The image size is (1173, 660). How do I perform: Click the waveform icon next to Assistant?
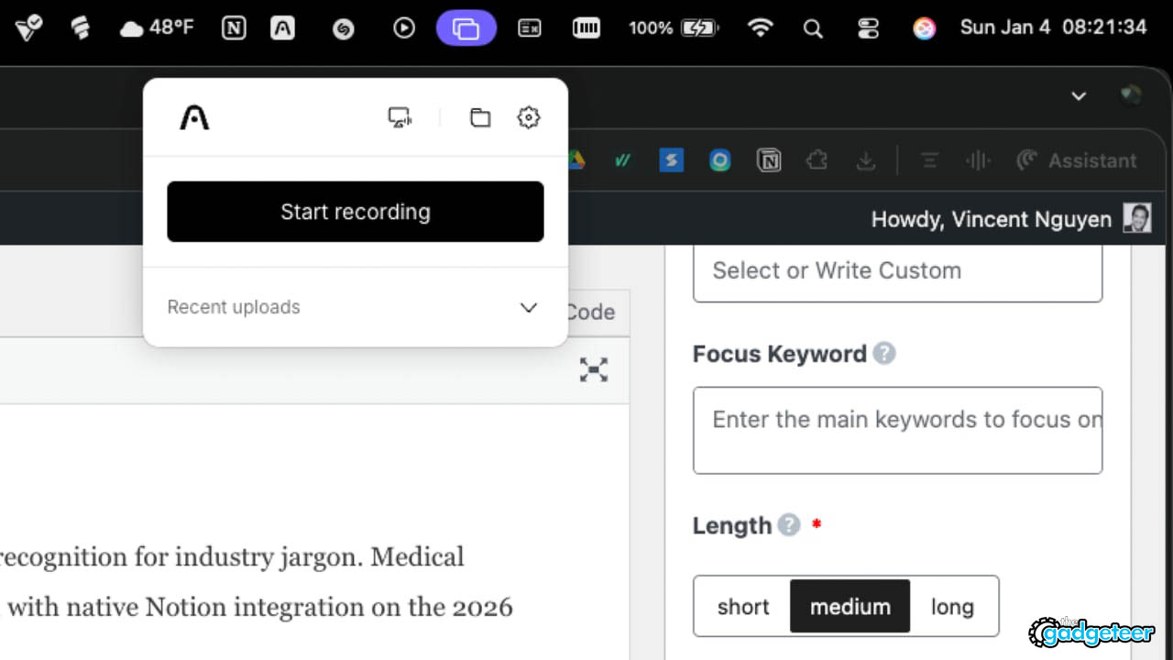point(977,160)
